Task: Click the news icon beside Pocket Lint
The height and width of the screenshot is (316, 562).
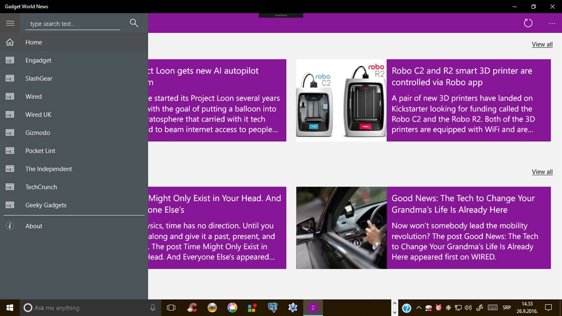Action: click(10, 151)
